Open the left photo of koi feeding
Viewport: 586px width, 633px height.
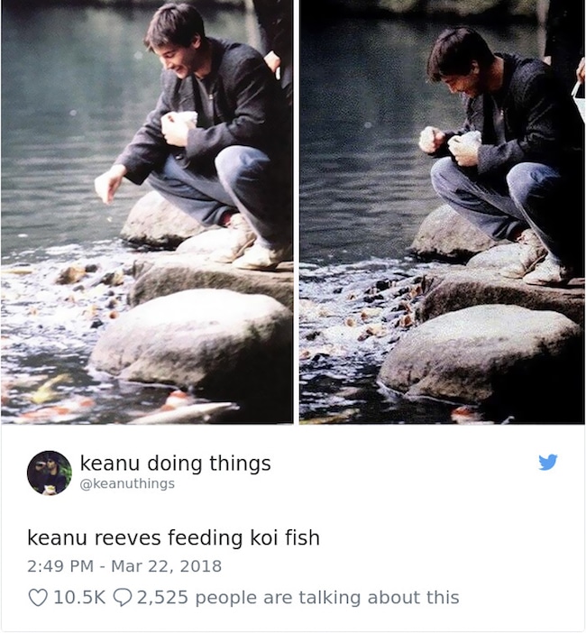click(147, 212)
